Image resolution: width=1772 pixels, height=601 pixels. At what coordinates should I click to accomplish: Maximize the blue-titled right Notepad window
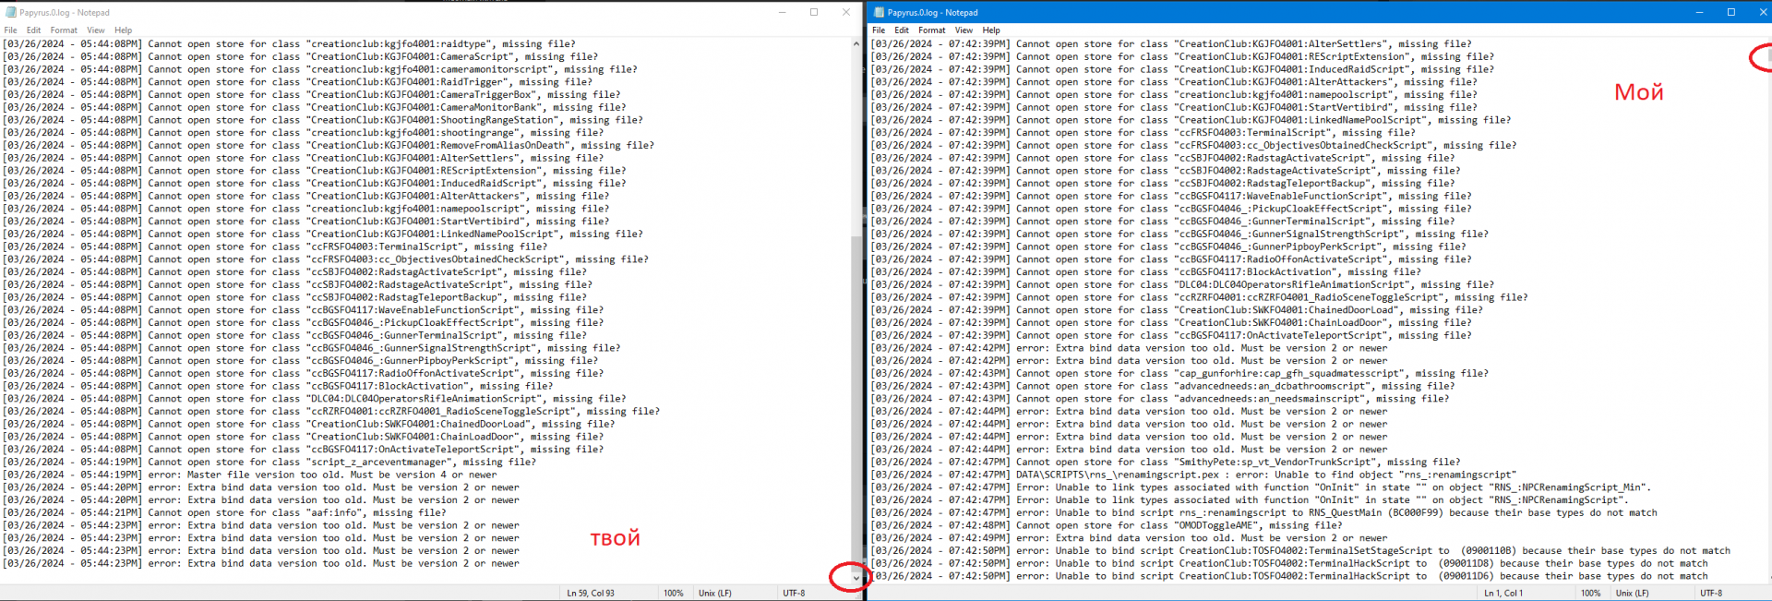point(1731,13)
